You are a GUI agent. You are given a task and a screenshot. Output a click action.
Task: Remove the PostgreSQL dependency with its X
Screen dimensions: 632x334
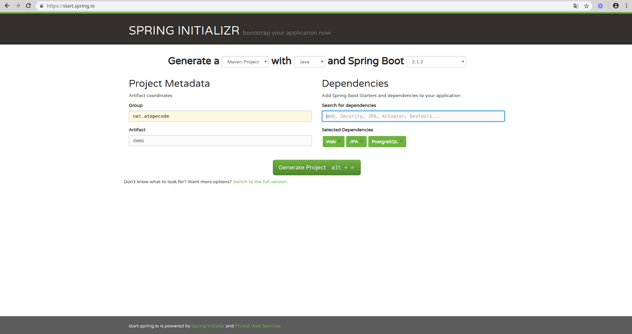pos(401,141)
